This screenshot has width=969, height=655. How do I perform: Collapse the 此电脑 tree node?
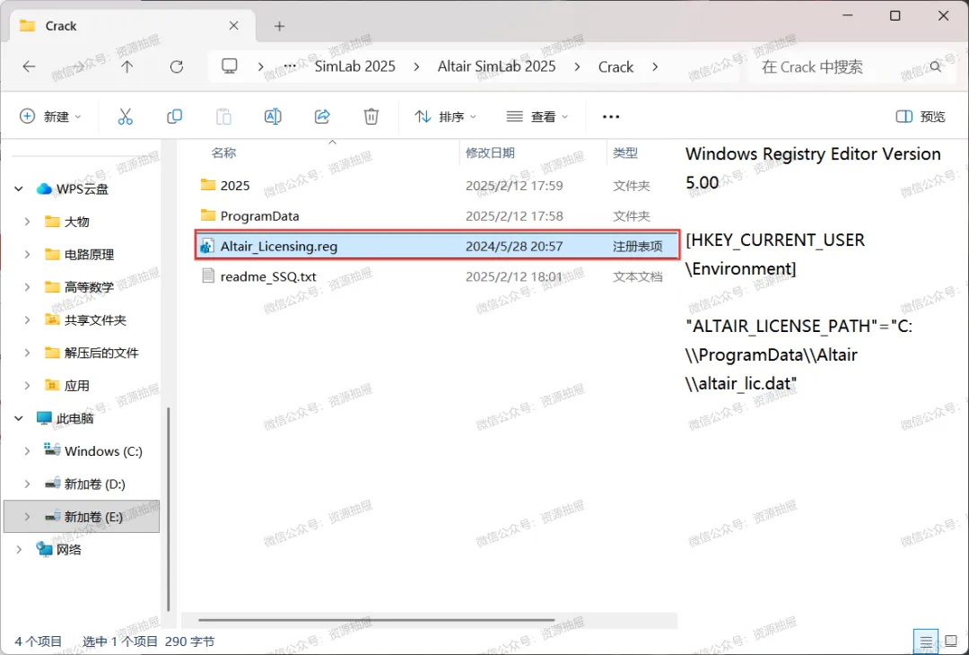point(19,418)
